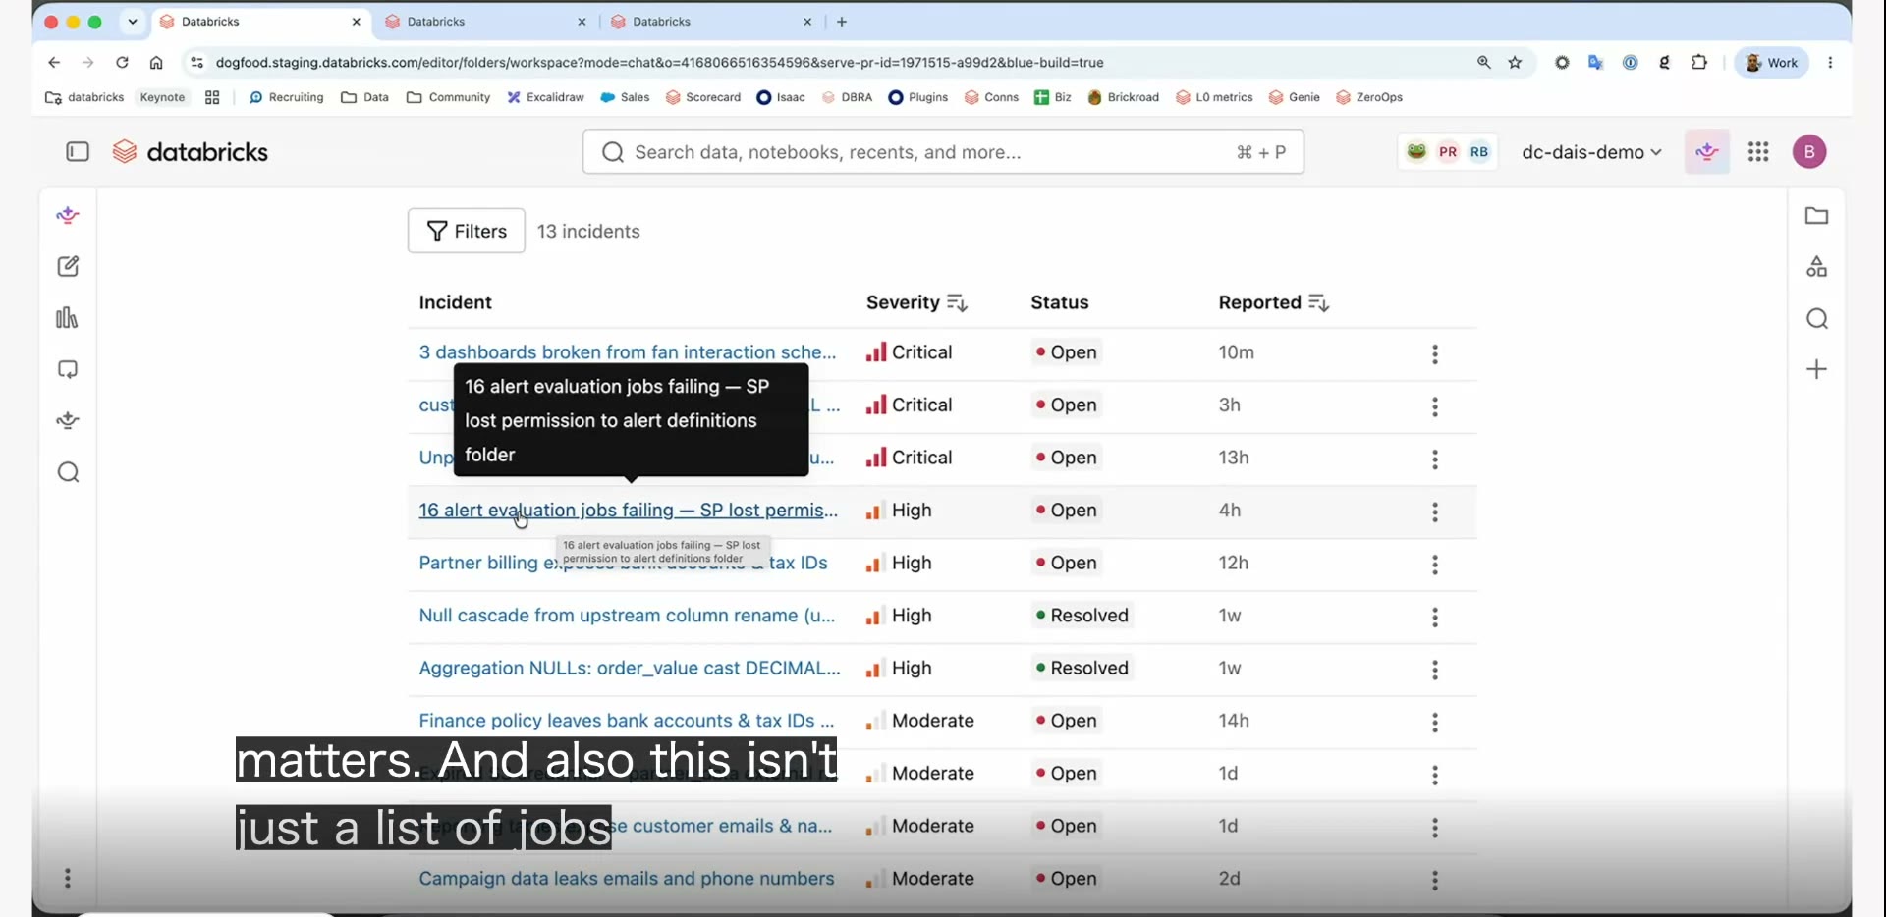This screenshot has height=917, width=1886.
Task: Switch to the second Databricks browser tab
Action: [x=487, y=22]
